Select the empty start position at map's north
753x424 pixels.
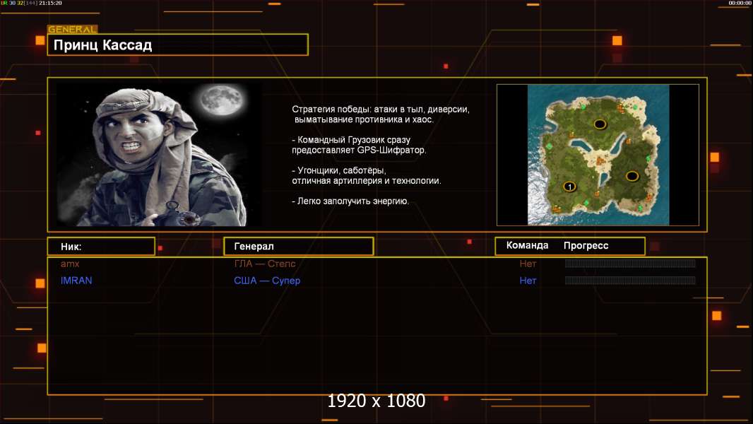tap(600, 124)
